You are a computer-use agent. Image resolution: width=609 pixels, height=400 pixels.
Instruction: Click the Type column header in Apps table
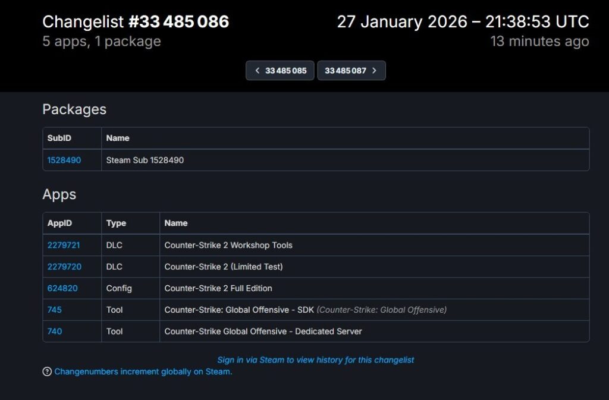point(116,223)
